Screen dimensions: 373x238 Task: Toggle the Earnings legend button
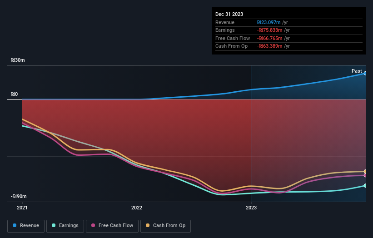(65, 226)
